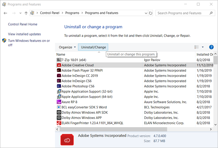Image resolution: width=218 pixels, height=148 pixels.
Task: Select the ELAN FingerPrinter icon
Action: (x=59, y=123)
